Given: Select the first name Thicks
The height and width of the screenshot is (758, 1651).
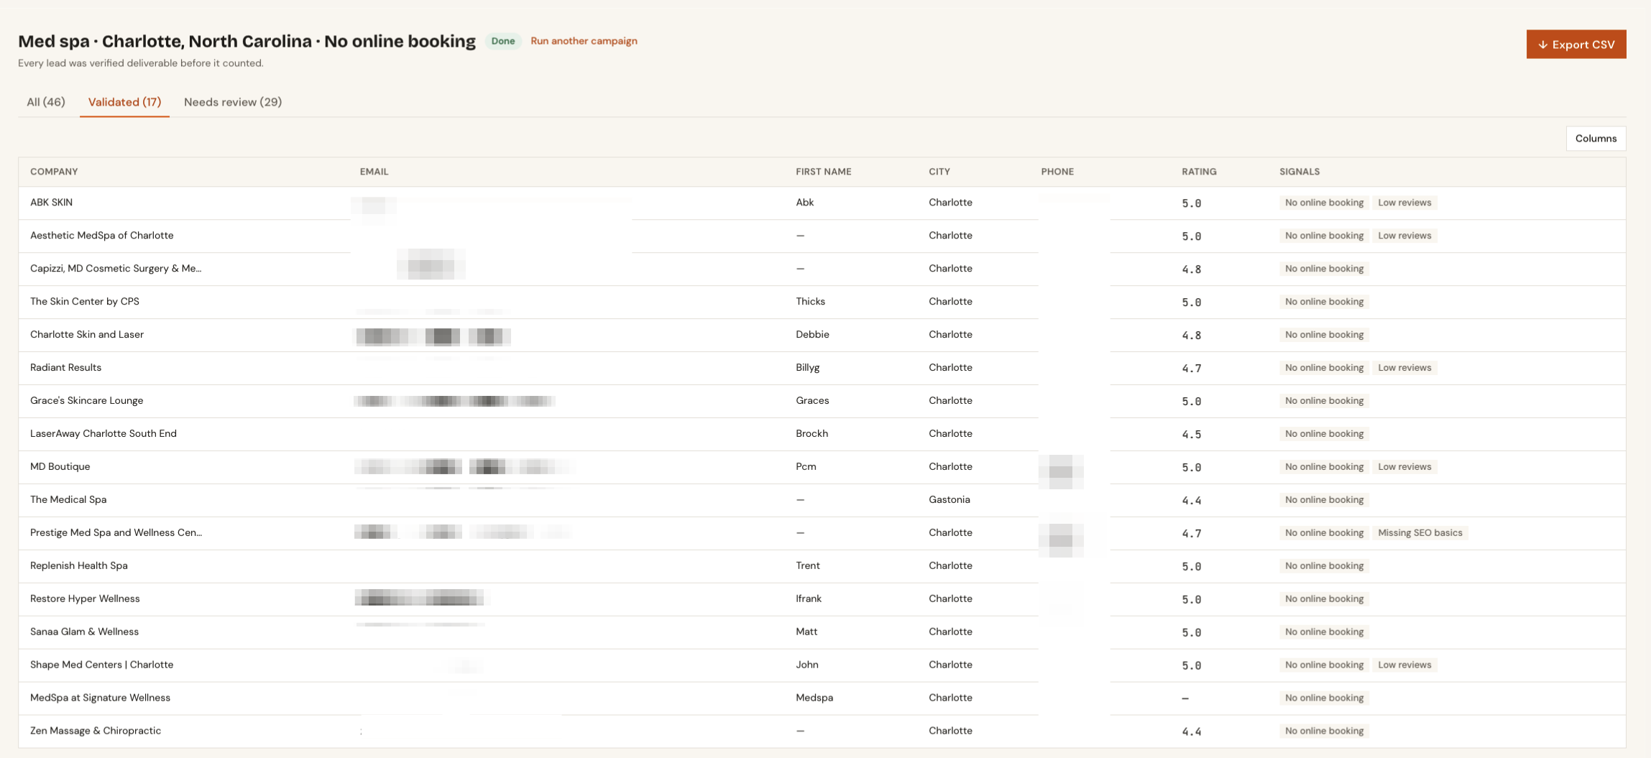Looking at the screenshot, I should tap(810, 302).
